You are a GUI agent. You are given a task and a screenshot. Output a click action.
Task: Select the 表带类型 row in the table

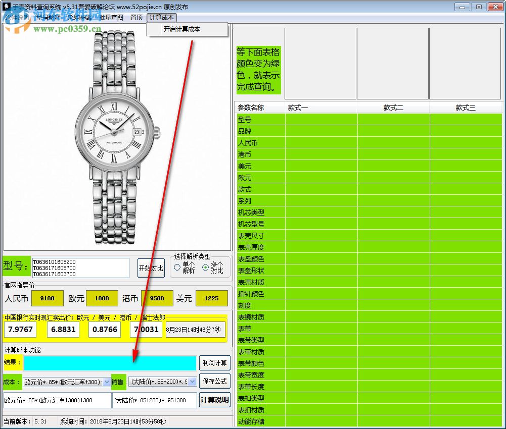(370, 340)
